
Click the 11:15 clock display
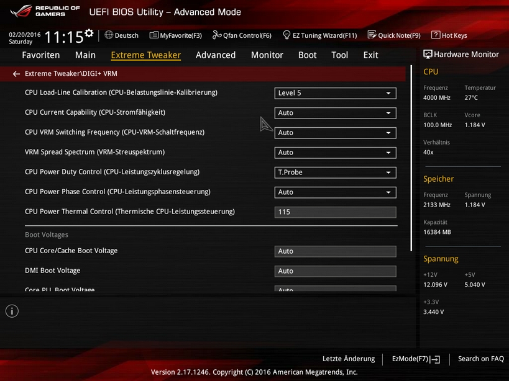click(64, 37)
